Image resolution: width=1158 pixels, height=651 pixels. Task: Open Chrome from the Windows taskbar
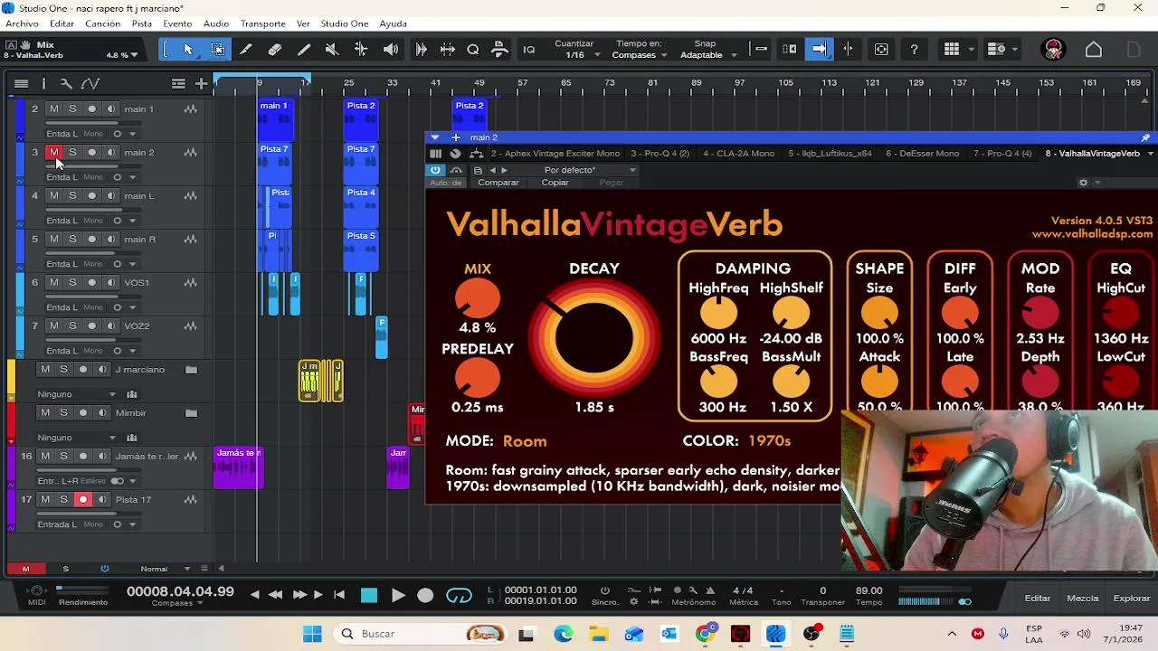(705, 634)
